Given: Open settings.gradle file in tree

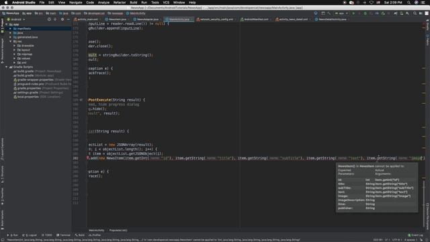Looking at the screenshot, I should click(x=38, y=93).
